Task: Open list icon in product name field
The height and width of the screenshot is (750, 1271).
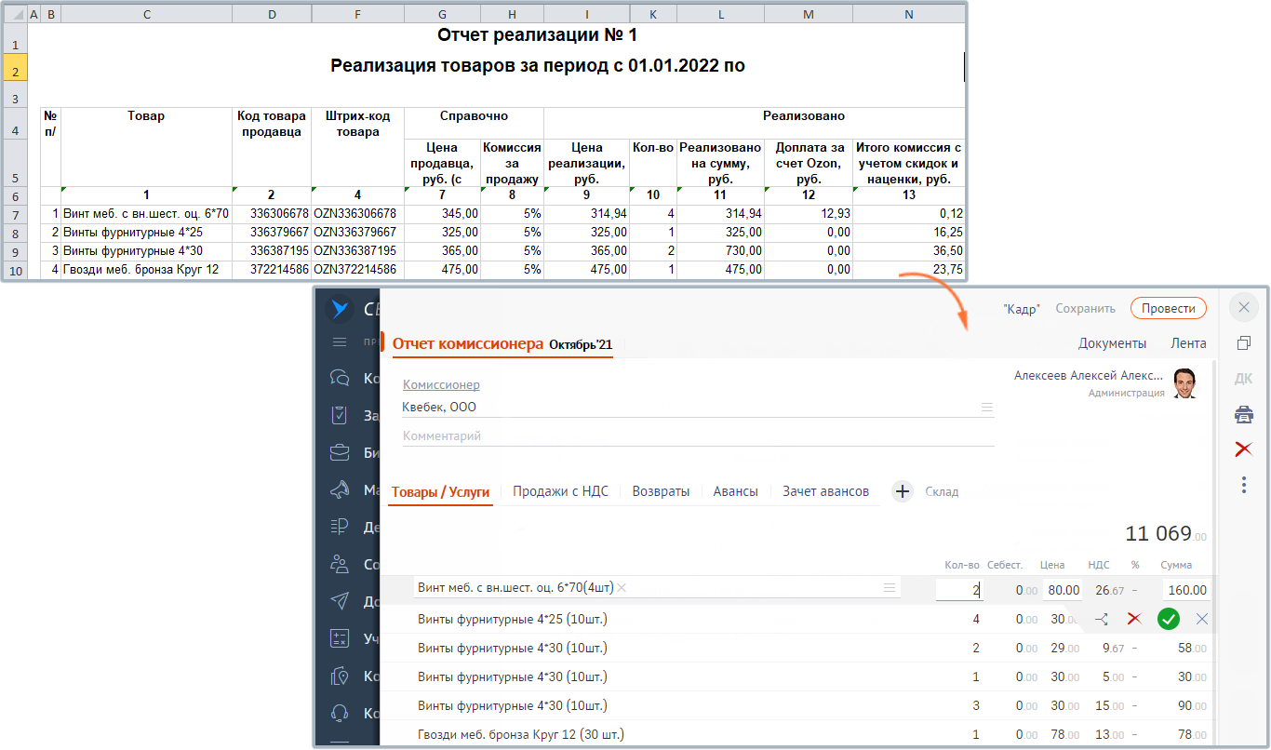Action: pos(890,588)
